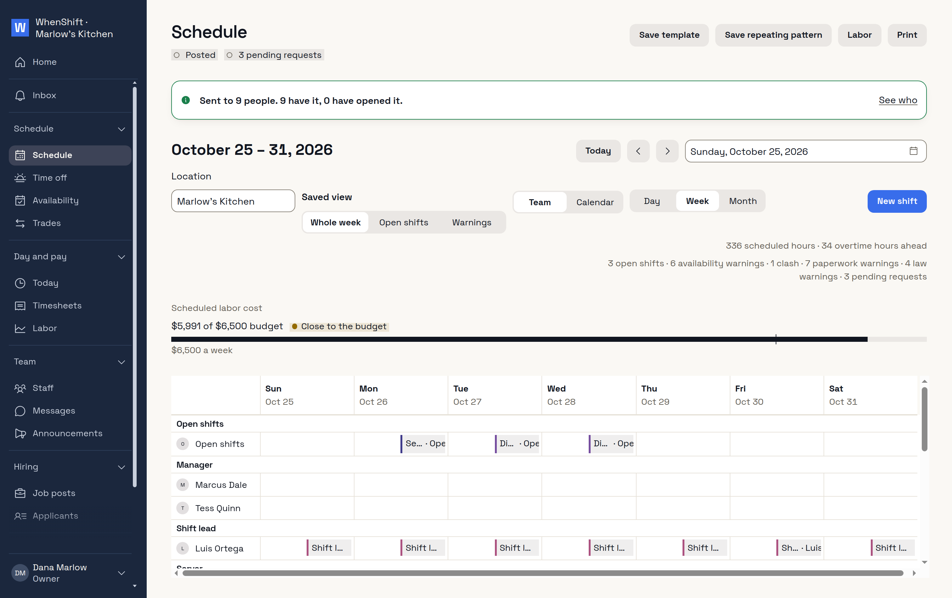Screen dimensions: 952x598
Task: Create a New shift
Action: [x=897, y=201]
